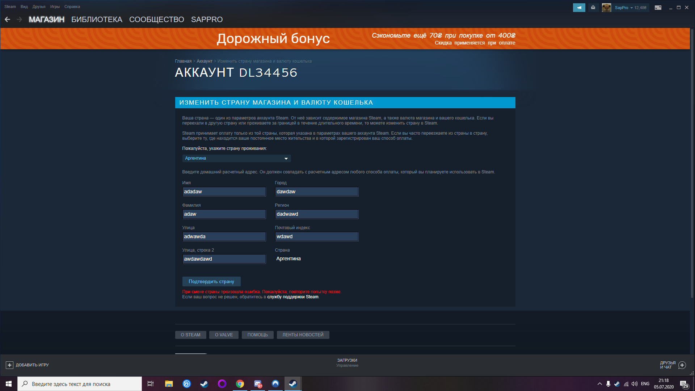Open File Explorer from the taskbar

click(x=169, y=384)
